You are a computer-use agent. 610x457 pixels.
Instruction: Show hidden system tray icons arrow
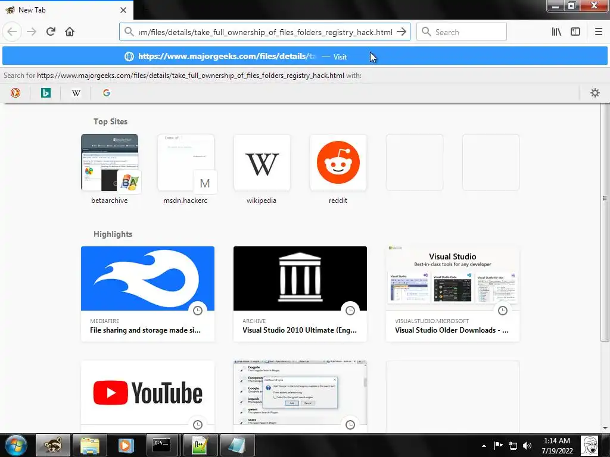[484, 446]
